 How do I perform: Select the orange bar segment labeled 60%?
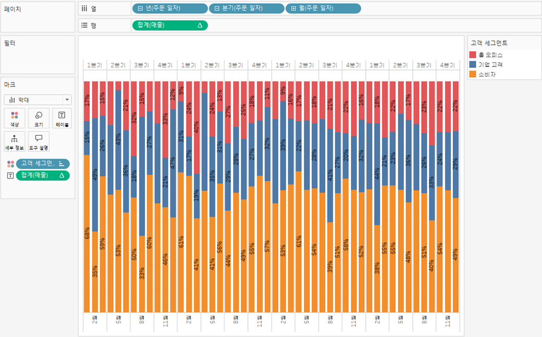[149, 243]
